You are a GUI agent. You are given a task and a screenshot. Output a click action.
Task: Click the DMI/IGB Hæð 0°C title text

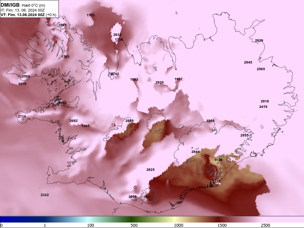tap(23, 5)
